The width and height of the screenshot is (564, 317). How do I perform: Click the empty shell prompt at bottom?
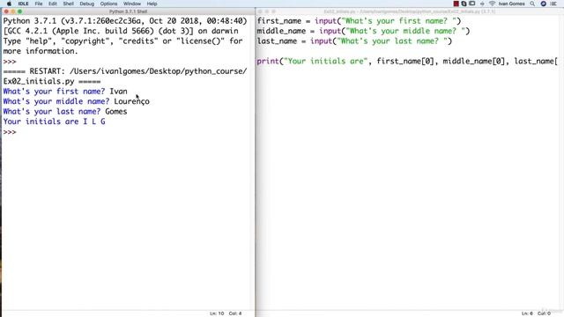click(10, 132)
